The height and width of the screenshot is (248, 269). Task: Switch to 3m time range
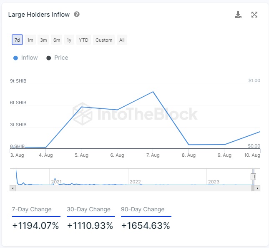coord(43,40)
